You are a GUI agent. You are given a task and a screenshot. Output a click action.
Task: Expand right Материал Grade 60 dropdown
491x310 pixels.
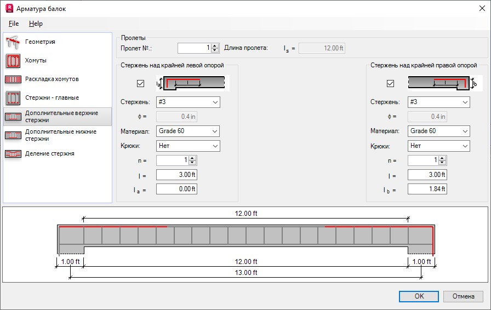[x=439, y=131]
